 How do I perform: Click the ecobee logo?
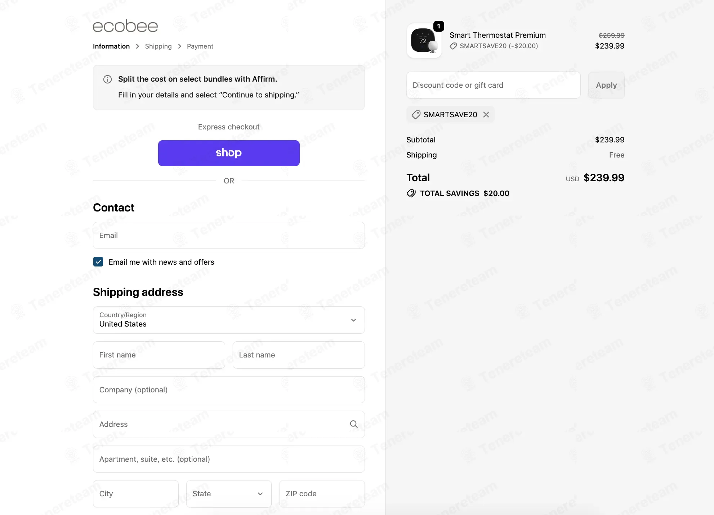[x=125, y=26]
